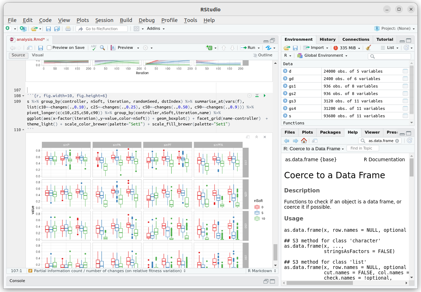Image resolution: width=421 pixels, height=292 pixels.
Task: Open Import Dataset dropdown
Action: click(316, 47)
